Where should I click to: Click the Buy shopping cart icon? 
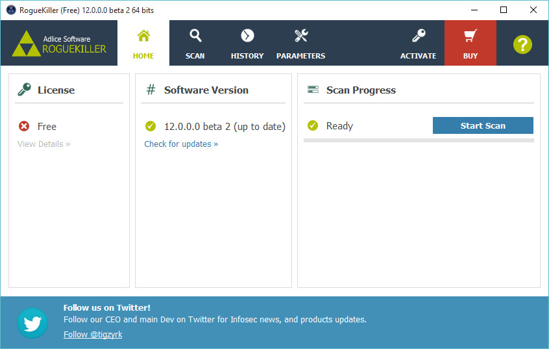470,36
